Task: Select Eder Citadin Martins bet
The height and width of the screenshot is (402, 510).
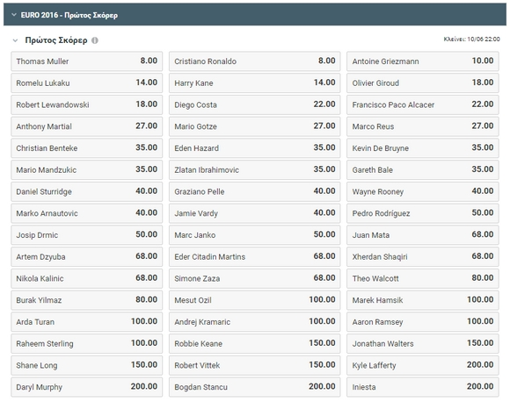Action: click(254, 256)
